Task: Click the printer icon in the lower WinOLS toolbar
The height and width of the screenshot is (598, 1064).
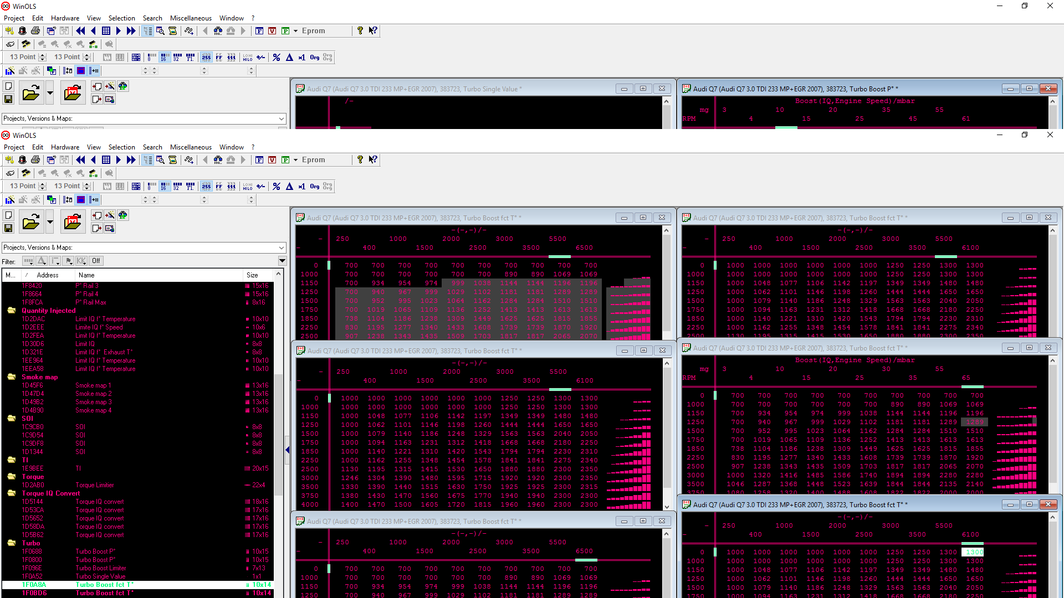Action: [35, 160]
